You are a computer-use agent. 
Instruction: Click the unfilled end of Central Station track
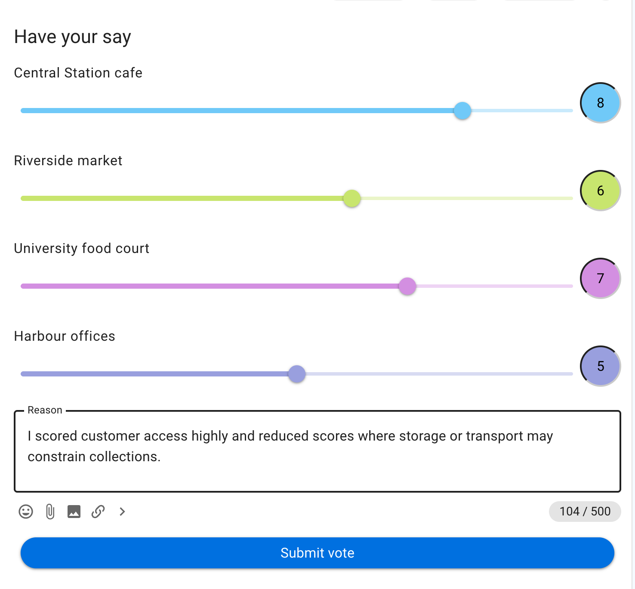522,111
